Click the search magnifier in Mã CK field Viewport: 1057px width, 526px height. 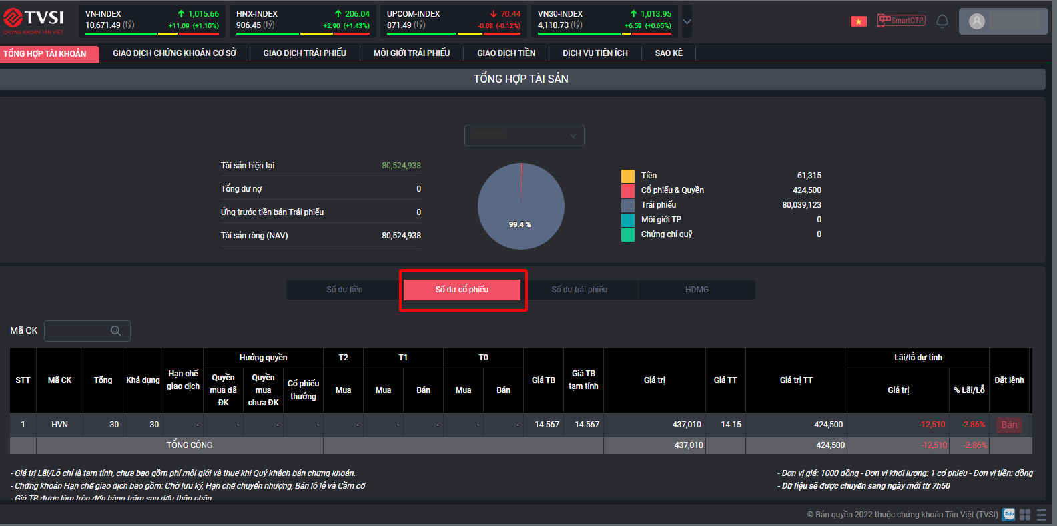[116, 331]
